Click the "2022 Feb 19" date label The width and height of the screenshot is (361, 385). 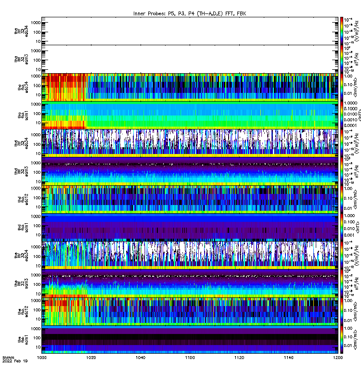[15, 361]
